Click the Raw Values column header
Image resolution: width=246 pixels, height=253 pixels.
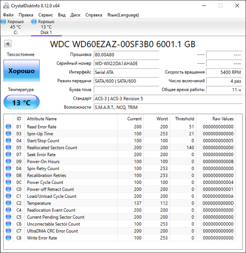click(223, 119)
